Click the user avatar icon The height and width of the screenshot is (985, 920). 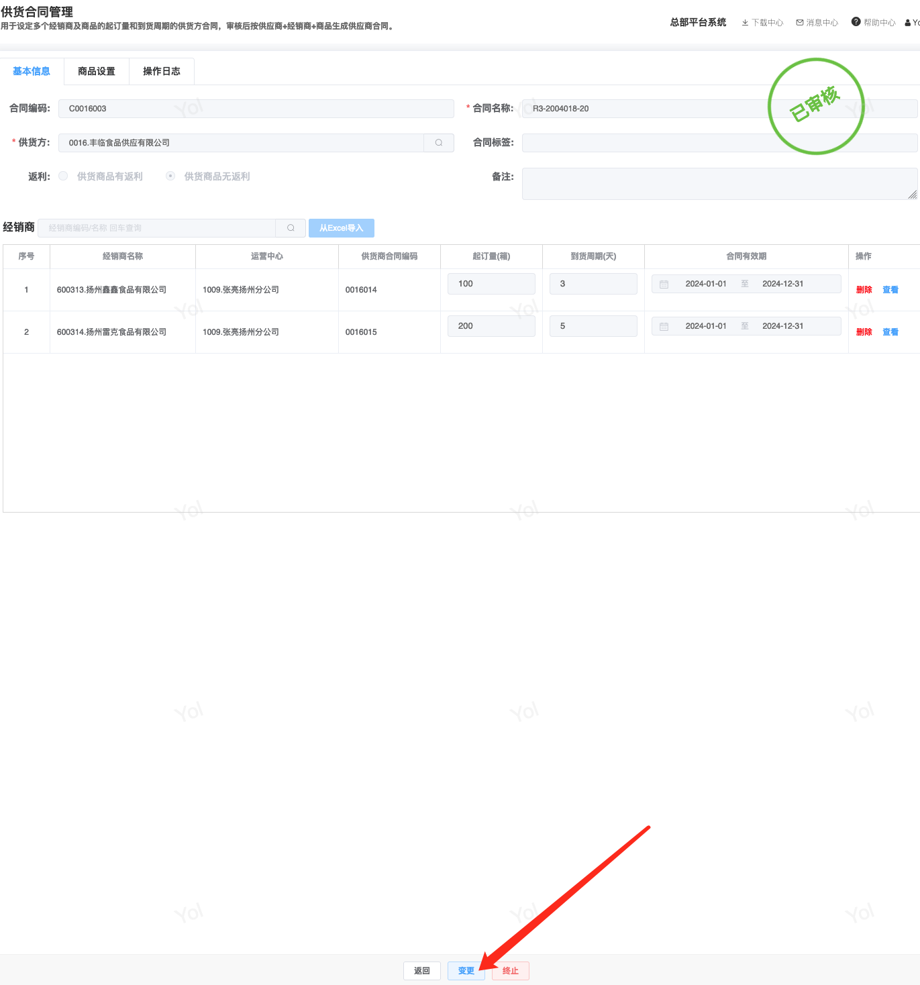pyautogui.click(x=908, y=23)
